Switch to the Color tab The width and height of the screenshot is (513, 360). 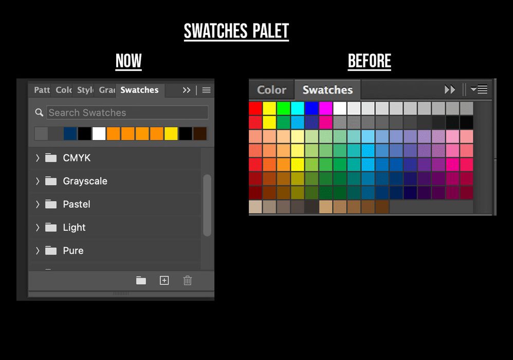pos(64,90)
